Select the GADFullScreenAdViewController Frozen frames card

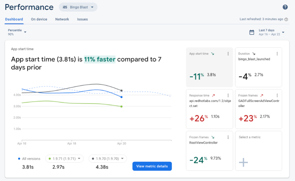258,109
